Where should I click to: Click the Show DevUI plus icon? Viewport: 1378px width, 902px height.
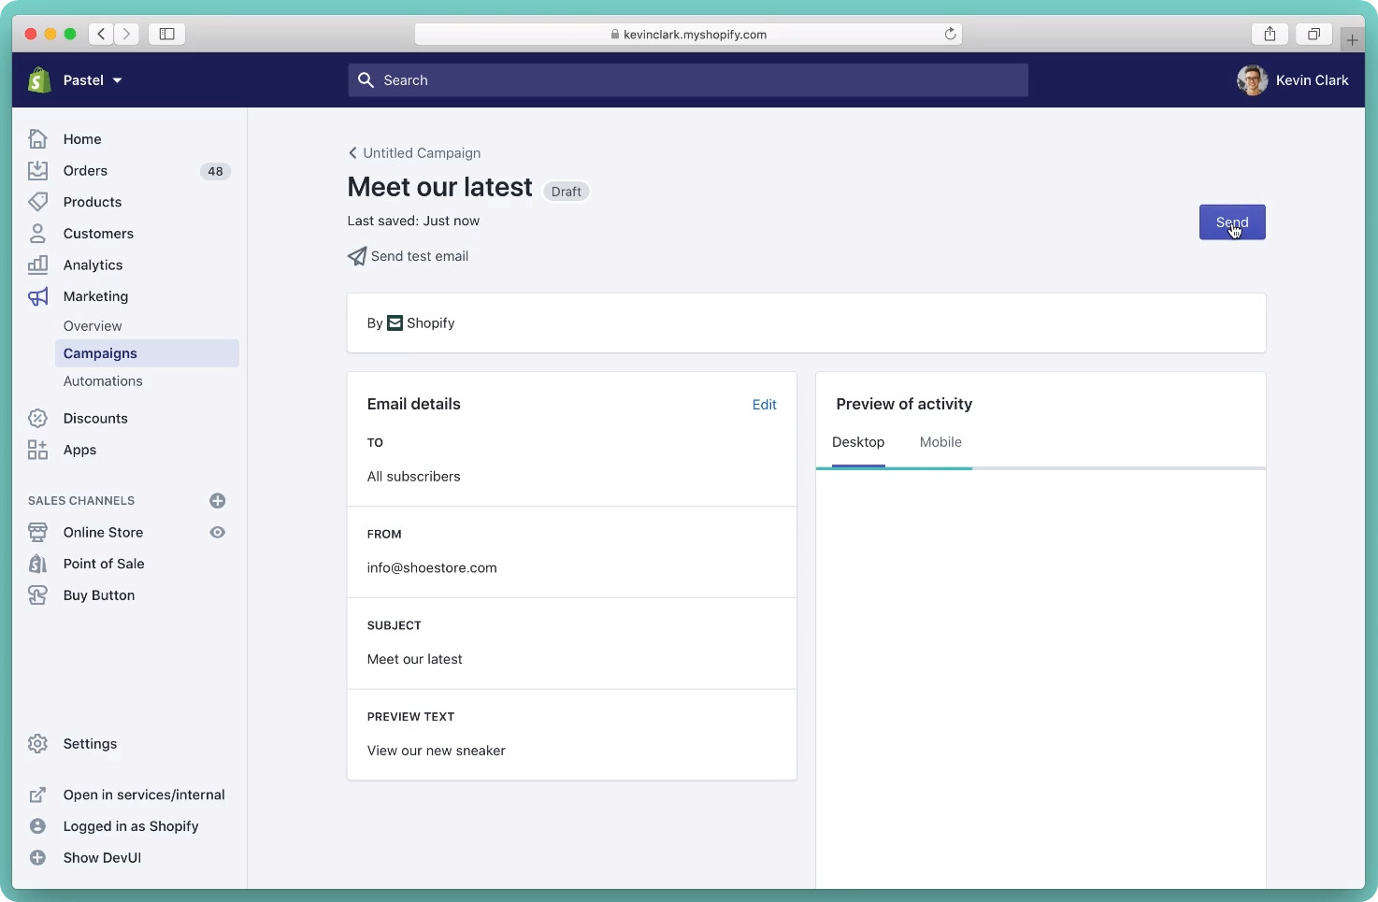click(37, 858)
